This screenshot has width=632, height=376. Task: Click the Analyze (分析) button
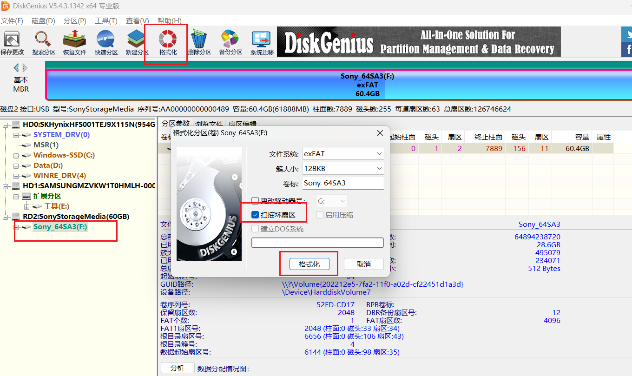pos(177,368)
